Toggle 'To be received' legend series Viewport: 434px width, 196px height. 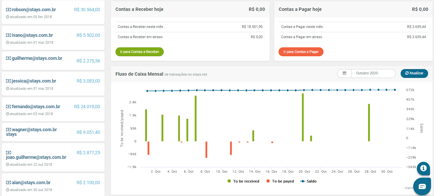point(244,181)
